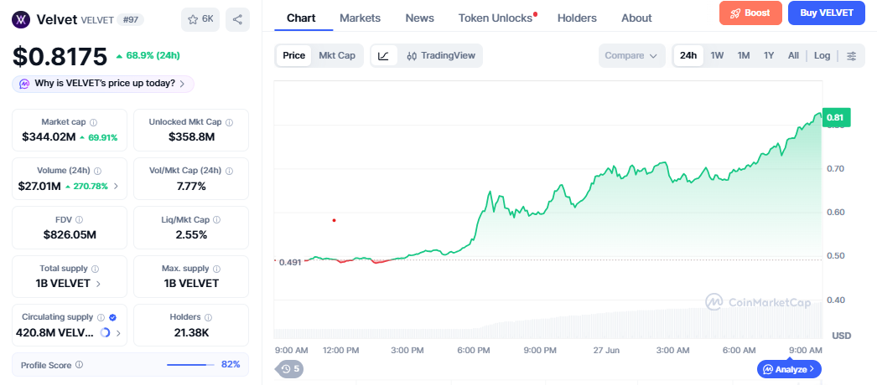Click the 2.55% Liq/Mkt Cap value
The width and height of the screenshot is (877, 385).
click(x=191, y=235)
